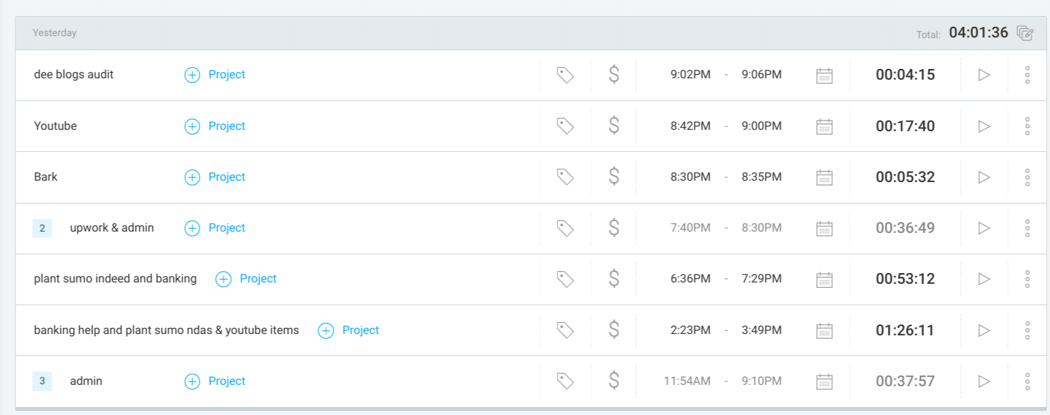This screenshot has width=1050, height=415.
Task: Add Project to the Bark entry
Action: coord(214,177)
